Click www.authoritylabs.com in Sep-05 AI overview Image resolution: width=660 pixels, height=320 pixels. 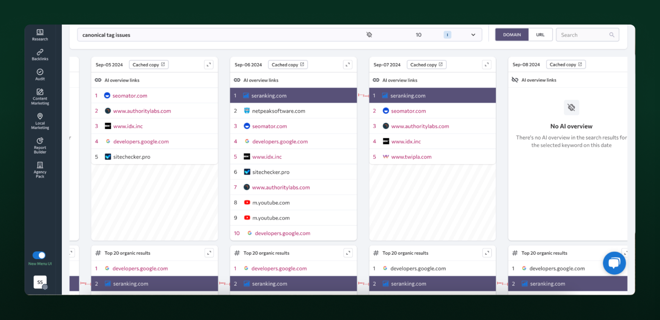[142, 111]
